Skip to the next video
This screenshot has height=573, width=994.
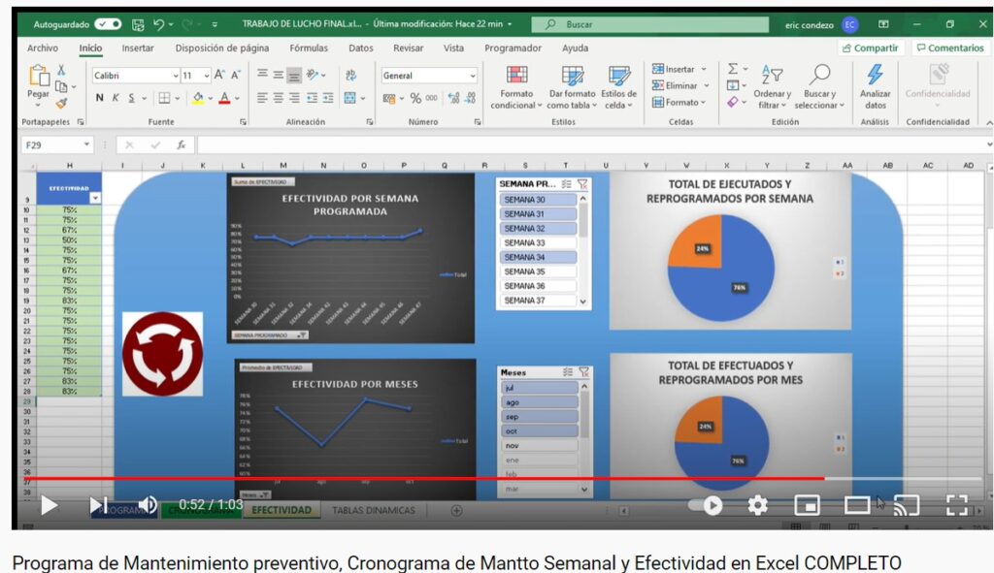98,505
